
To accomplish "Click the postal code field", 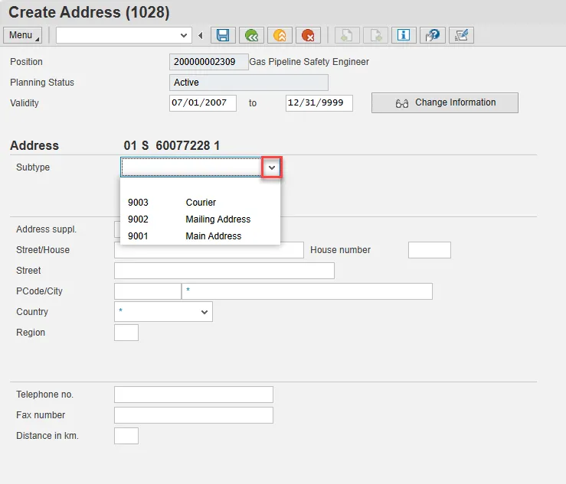I will [x=148, y=291].
